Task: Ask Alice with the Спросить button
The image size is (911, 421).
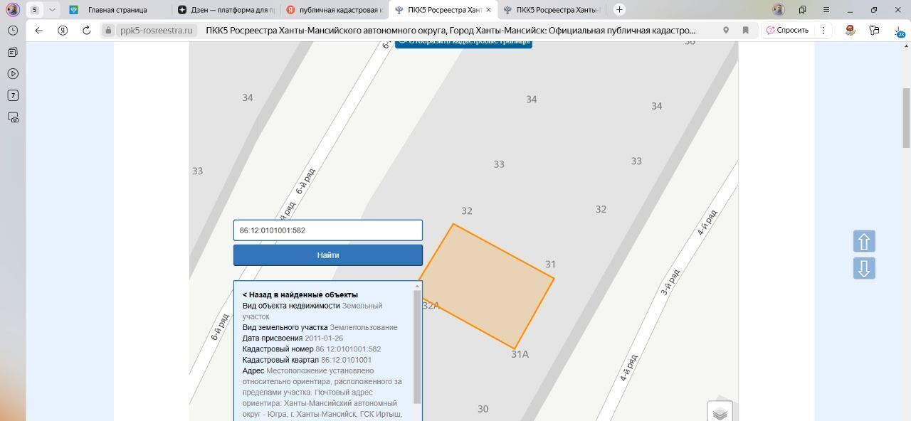Action: pyautogui.click(x=787, y=31)
